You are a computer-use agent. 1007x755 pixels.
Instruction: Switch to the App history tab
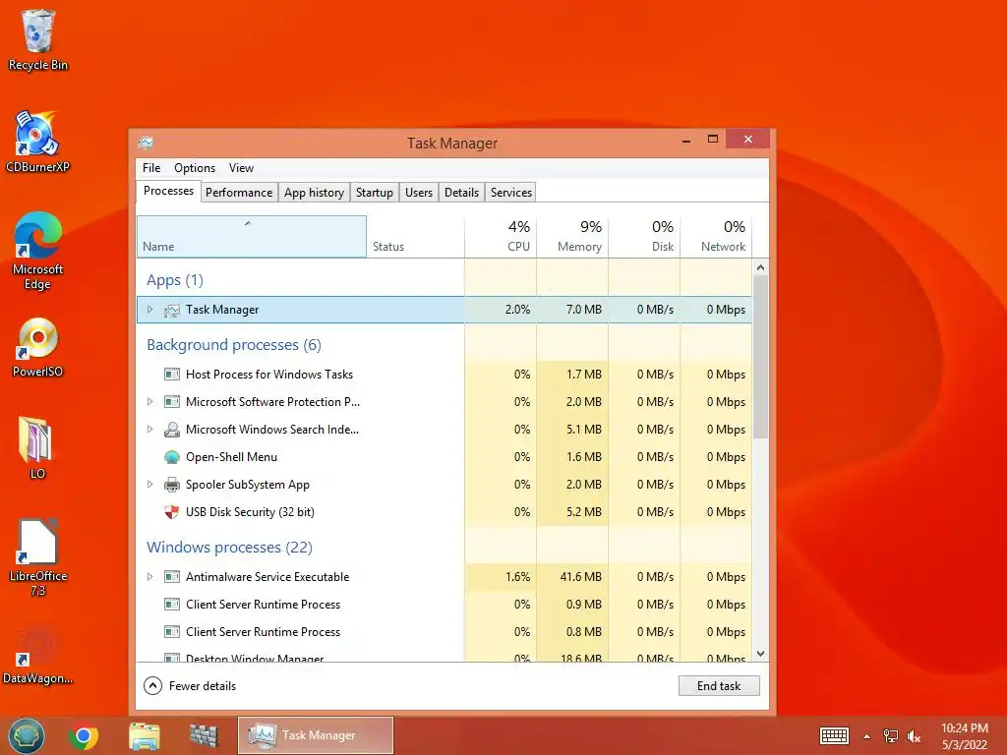pyautogui.click(x=314, y=193)
